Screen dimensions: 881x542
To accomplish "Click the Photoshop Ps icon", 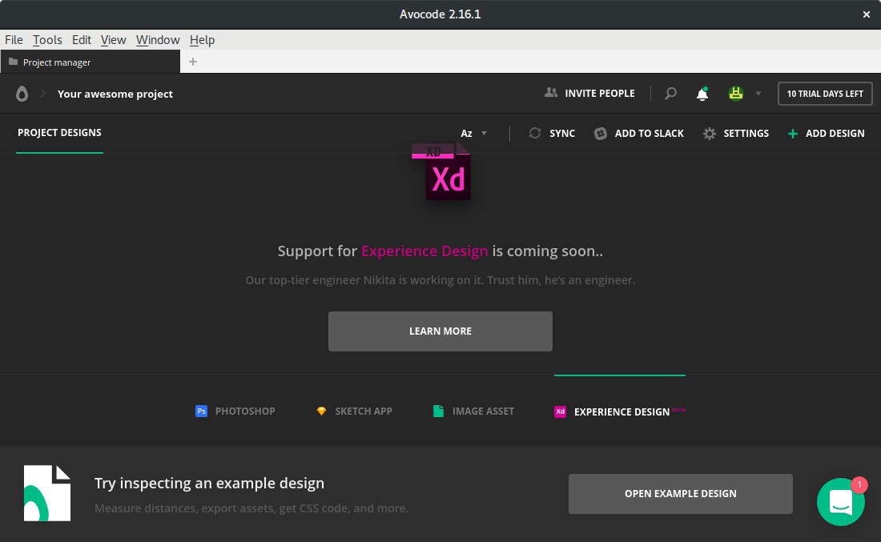I will pos(201,412).
